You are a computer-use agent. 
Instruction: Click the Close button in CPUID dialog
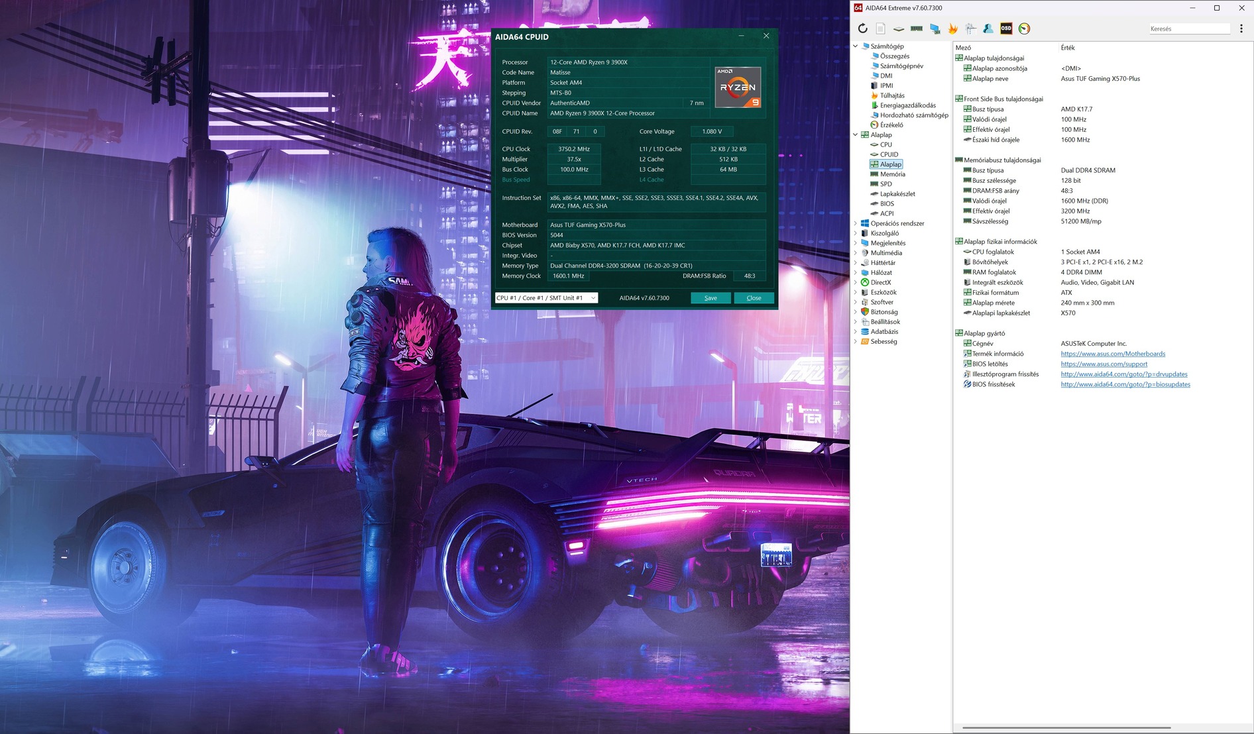[754, 298]
